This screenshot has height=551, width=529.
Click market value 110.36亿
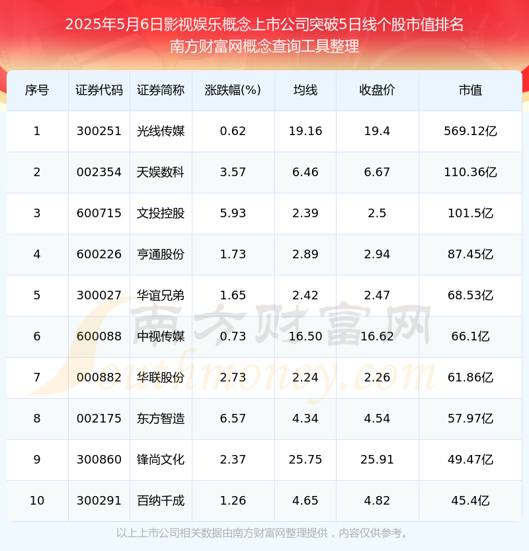pos(470,172)
